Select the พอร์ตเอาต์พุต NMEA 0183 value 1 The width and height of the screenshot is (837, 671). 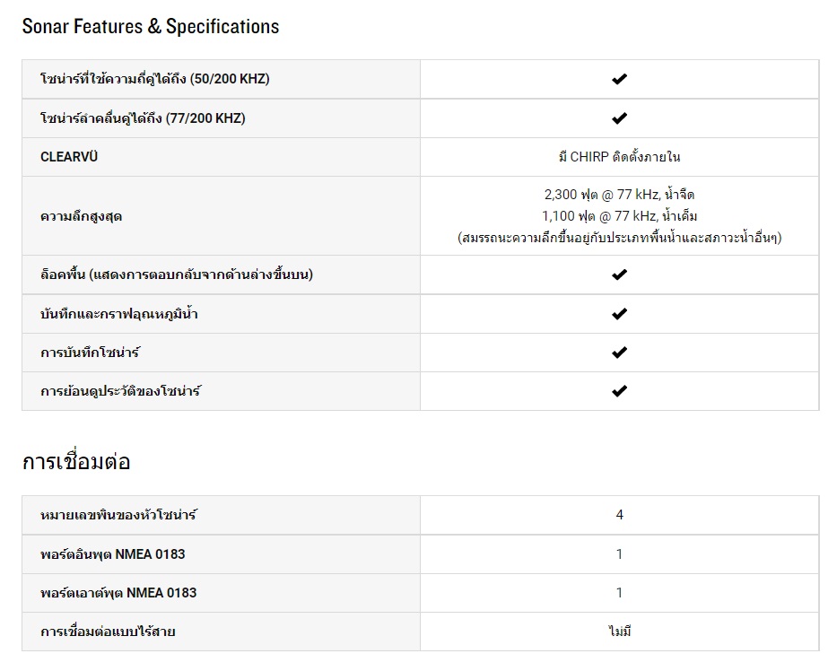pos(619,593)
